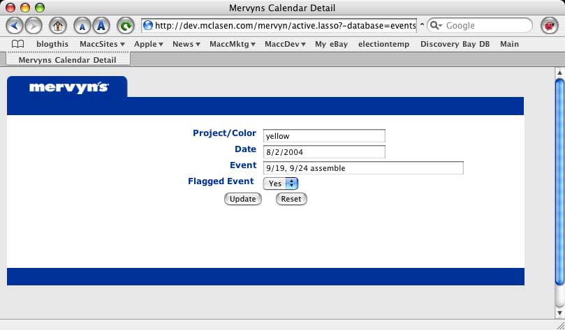Click the Project/Color label
565x330 pixels.
224,133
